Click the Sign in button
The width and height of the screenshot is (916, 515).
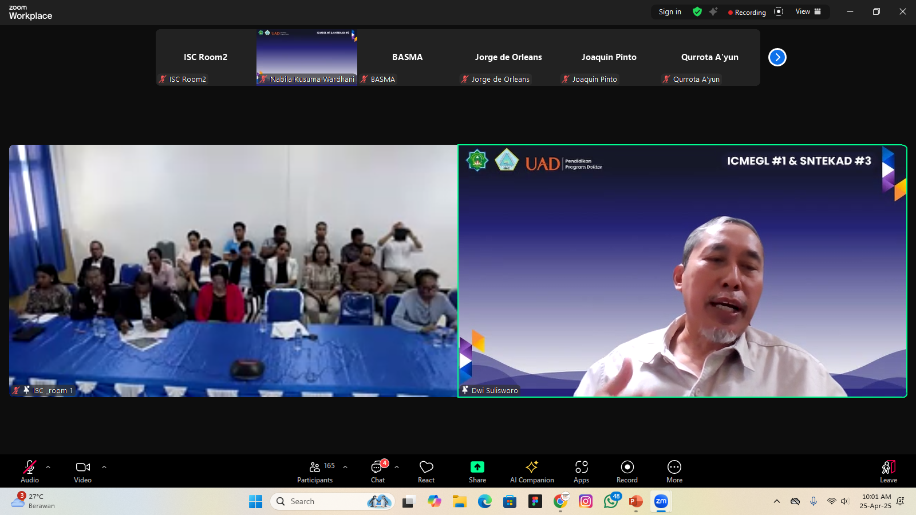coord(670,11)
